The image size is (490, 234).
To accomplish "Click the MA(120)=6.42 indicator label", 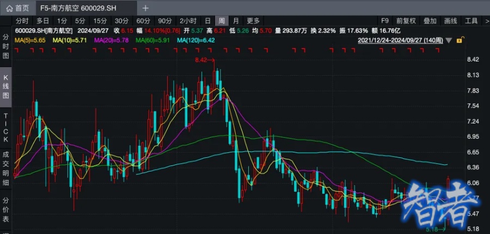I will [x=196, y=40].
